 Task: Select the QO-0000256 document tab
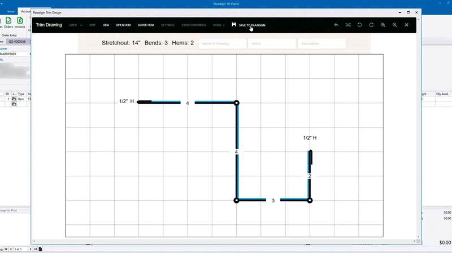click(17, 41)
